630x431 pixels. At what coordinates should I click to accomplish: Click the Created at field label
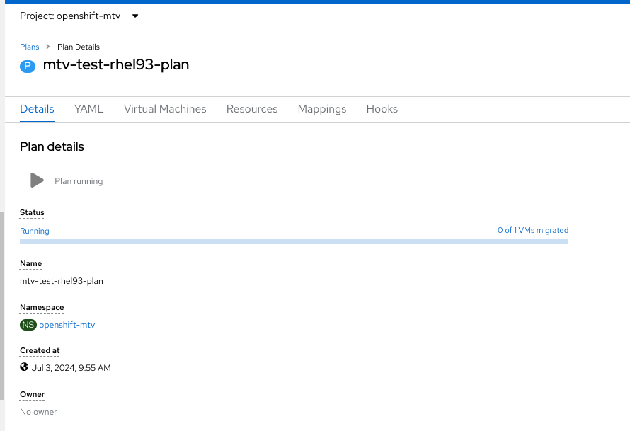click(x=40, y=350)
